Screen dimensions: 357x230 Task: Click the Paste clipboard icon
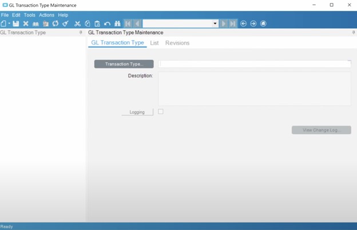click(x=97, y=24)
